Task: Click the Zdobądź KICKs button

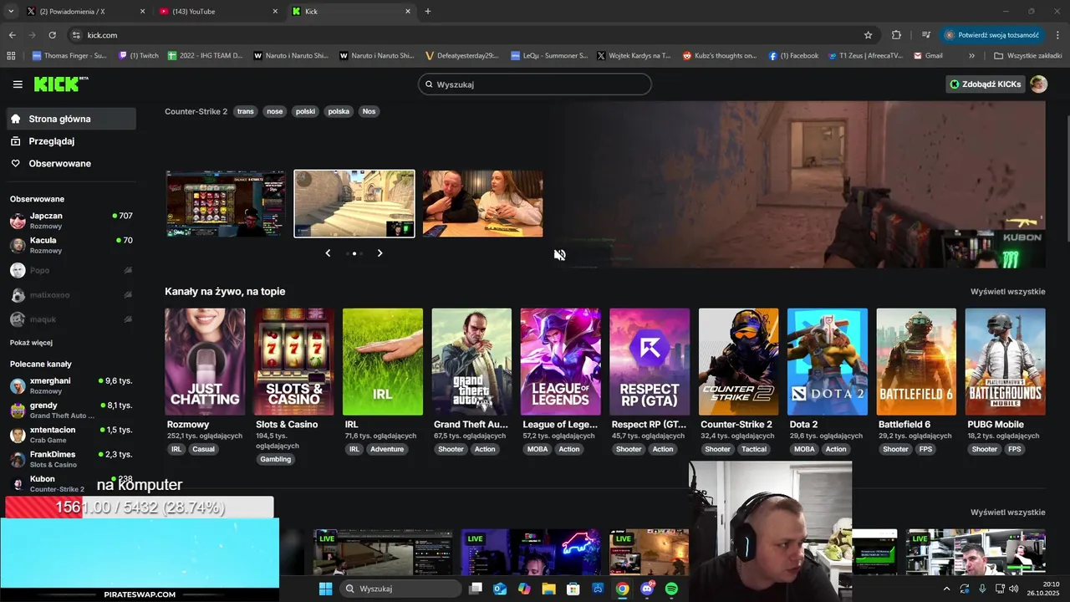Action: click(x=986, y=84)
